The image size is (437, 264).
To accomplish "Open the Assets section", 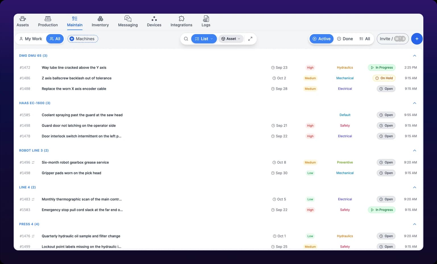I will [22, 22].
